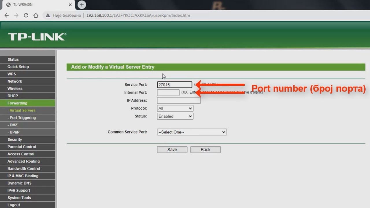The image size is (370, 208).
Task: Reload the router page
Action: coord(26,15)
